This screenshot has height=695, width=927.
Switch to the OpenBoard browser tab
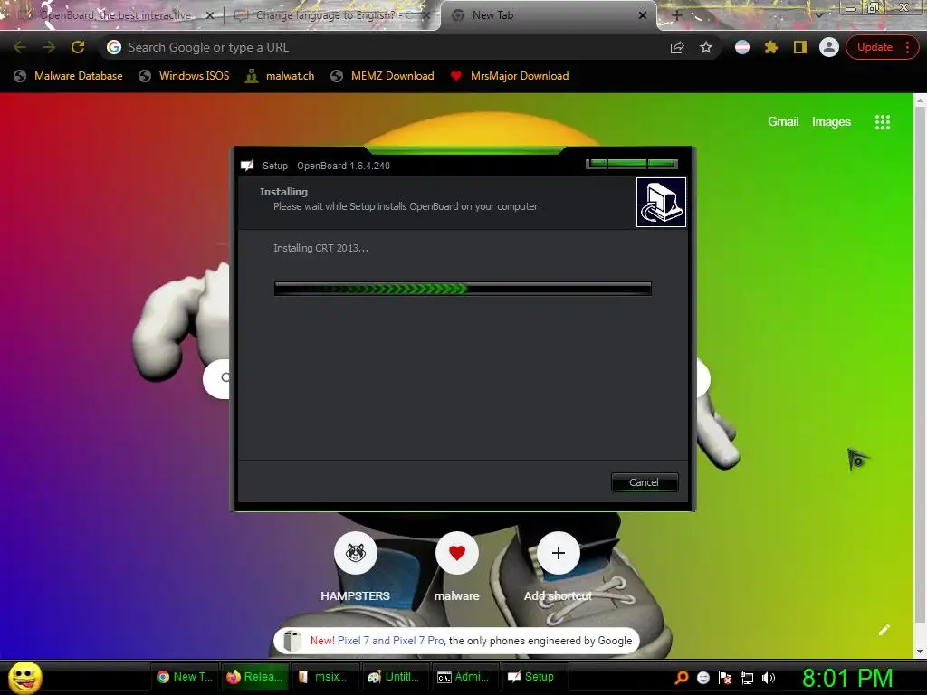[112, 15]
